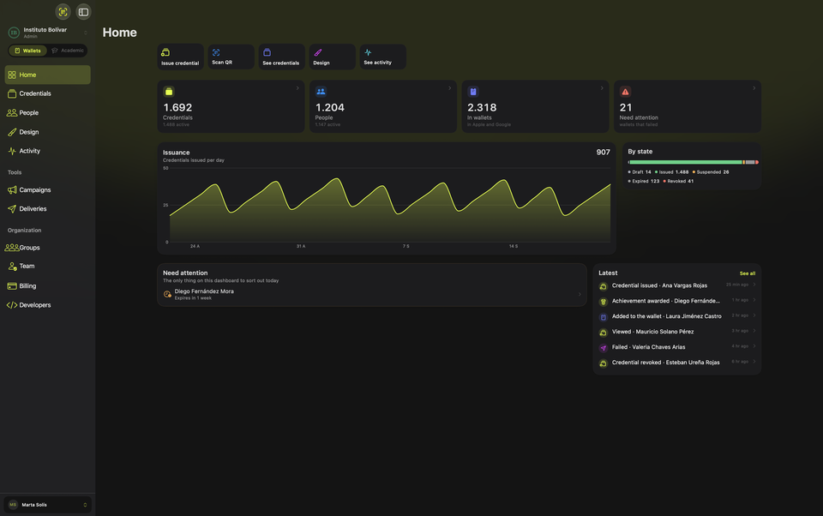The height and width of the screenshot is (516, 823).
Task: Click the scan icon above the sidebar
Action: coord(63,12)
